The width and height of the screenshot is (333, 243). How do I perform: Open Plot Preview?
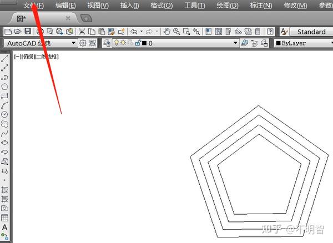click(50, 32)
